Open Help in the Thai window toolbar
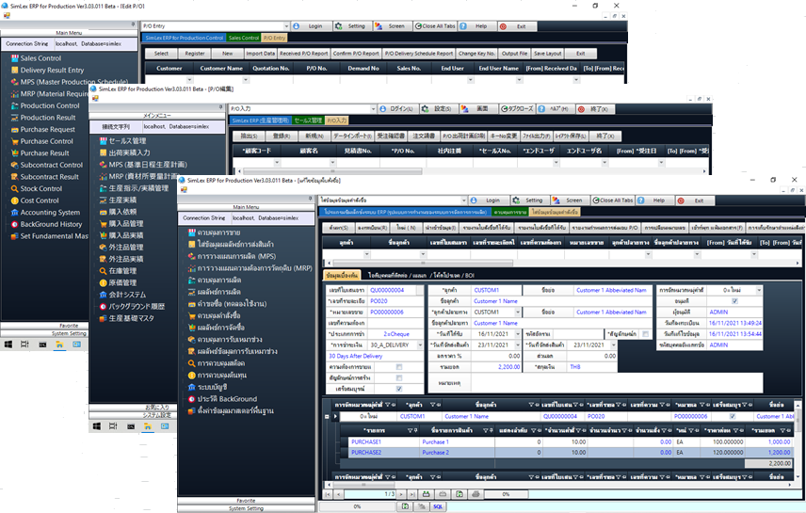Image resolution: width=806 pixels, height=513 pixels. click(653, 200)
